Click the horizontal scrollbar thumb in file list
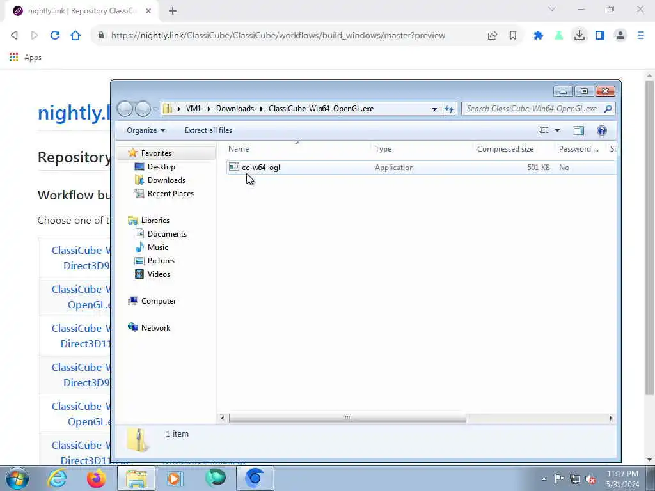 347,418
